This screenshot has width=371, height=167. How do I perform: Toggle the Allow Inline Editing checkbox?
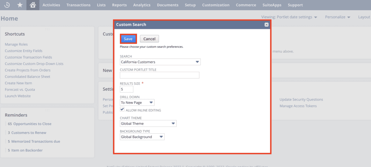pyautogui.click(x=122, y=110)
